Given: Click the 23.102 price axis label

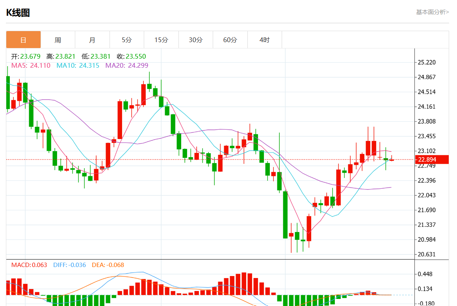Looking at the screenshot, I should point(427,151).
